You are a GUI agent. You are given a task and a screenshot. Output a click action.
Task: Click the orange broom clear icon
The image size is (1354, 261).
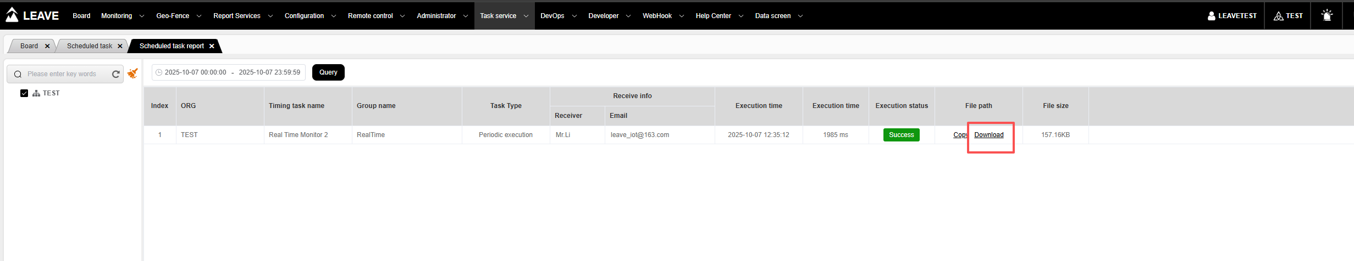point(132,73)
